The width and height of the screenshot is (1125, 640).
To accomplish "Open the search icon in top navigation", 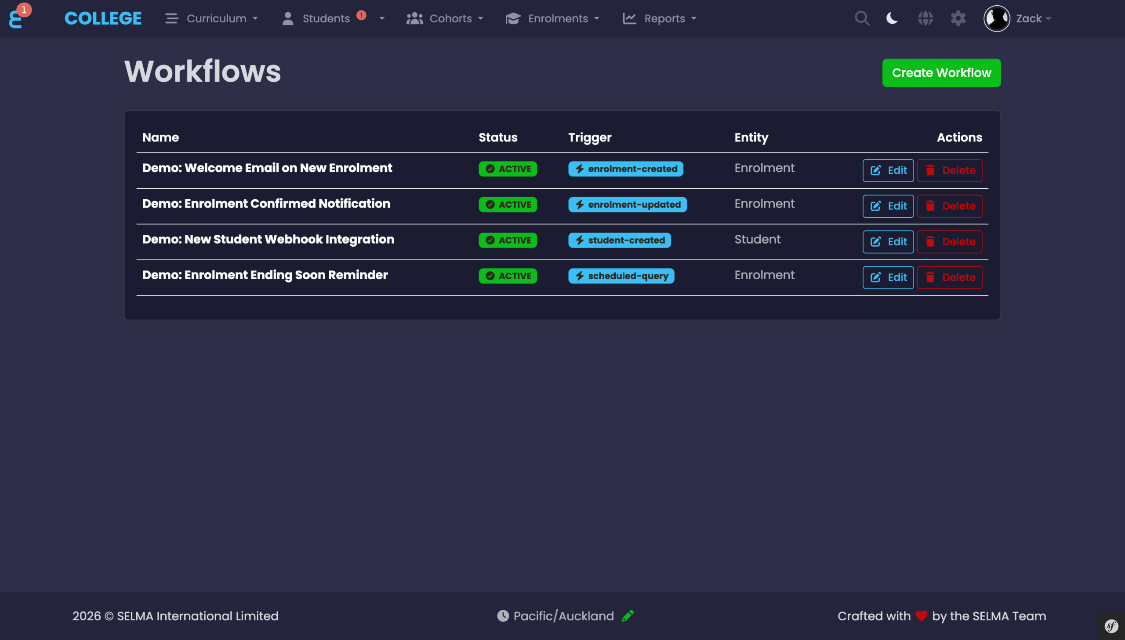I will point(862,18).
